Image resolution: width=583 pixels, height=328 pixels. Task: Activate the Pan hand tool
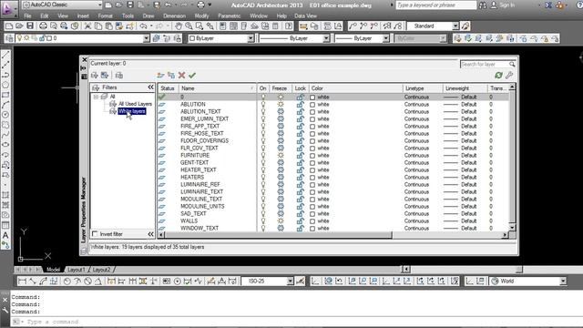click(x=179, y=26)
